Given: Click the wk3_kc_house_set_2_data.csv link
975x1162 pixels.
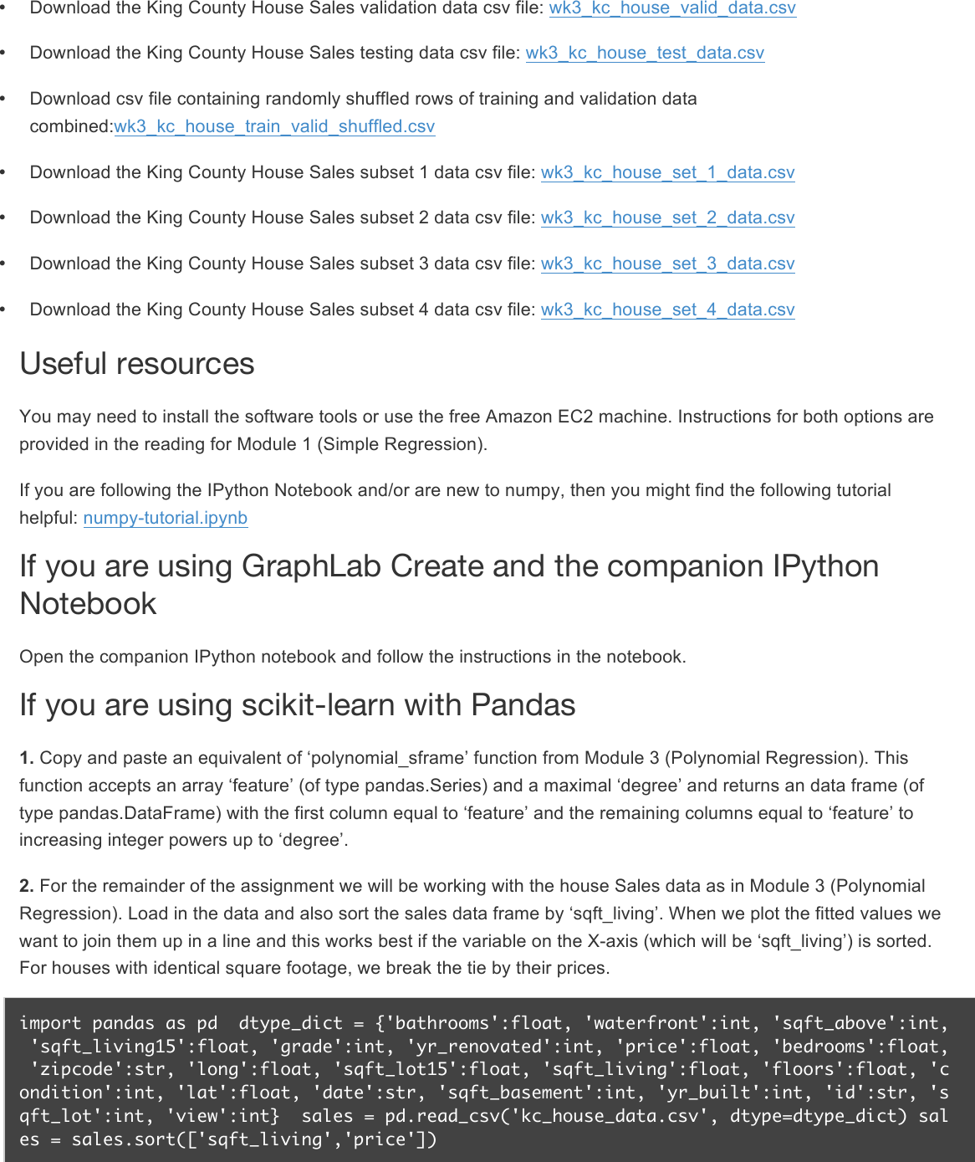Looking at the screenshot, I should (667, 218).
